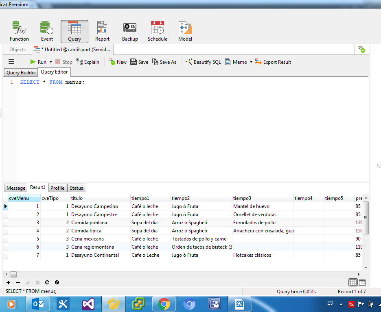
Task: Add a new record with plus button
Action: 8,282
